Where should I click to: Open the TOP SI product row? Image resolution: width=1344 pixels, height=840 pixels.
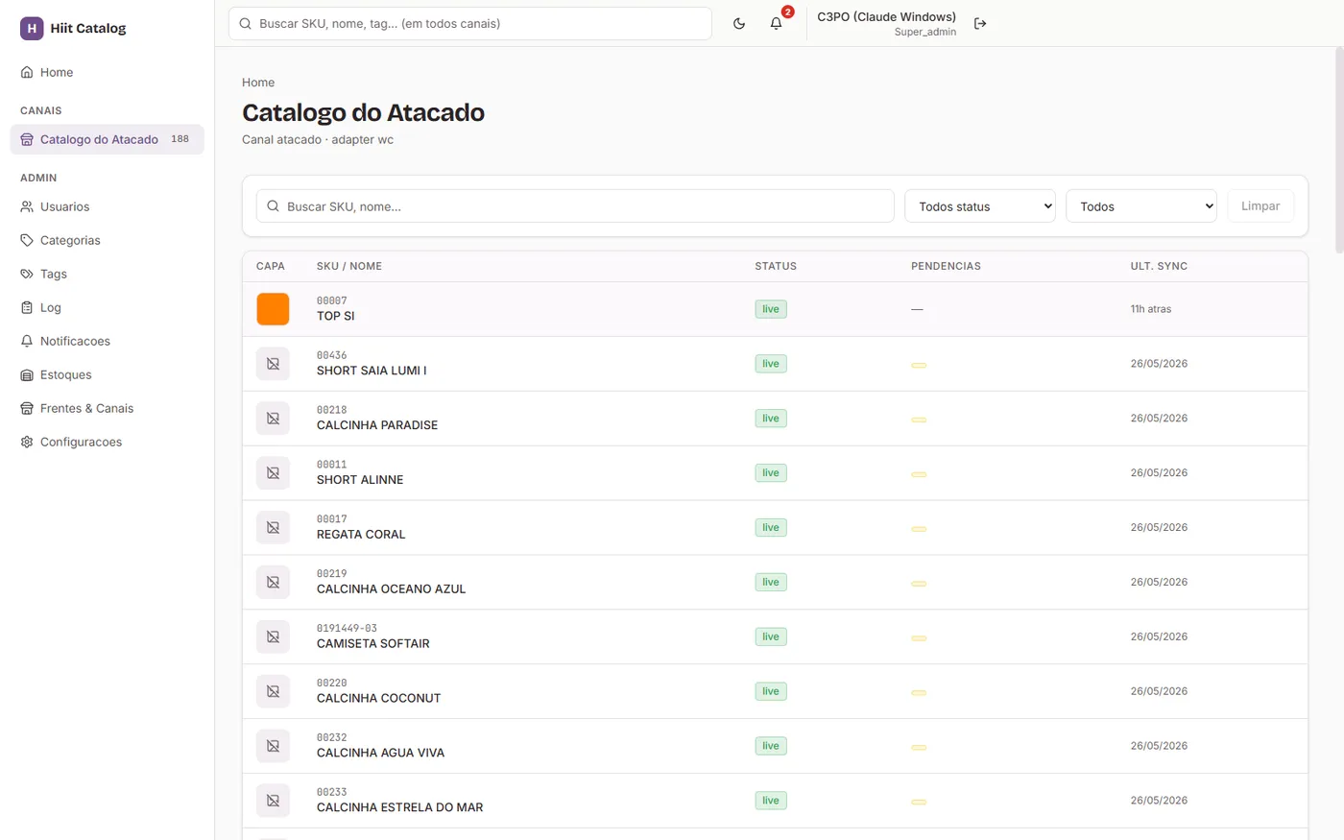coord(775,309)
